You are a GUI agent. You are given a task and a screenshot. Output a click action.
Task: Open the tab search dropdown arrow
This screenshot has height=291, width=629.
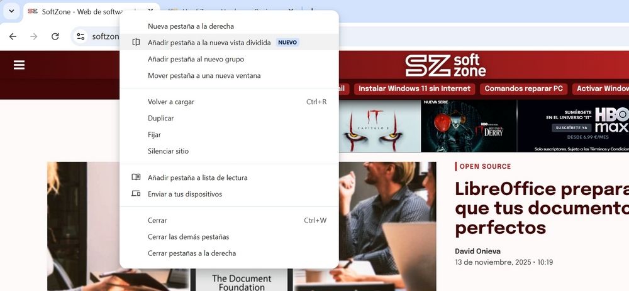point(11,11)
